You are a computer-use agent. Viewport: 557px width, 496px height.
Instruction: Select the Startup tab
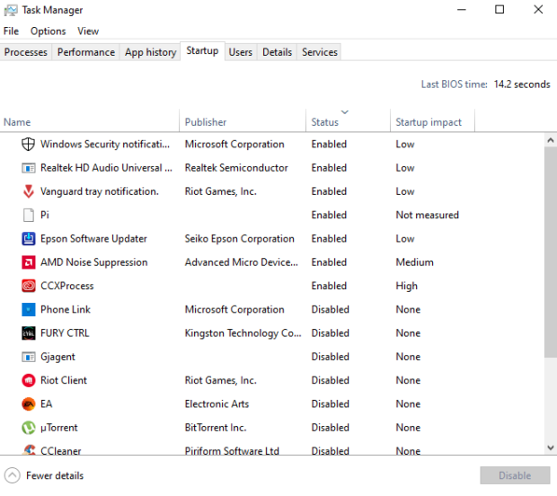(x=202, y=51)
